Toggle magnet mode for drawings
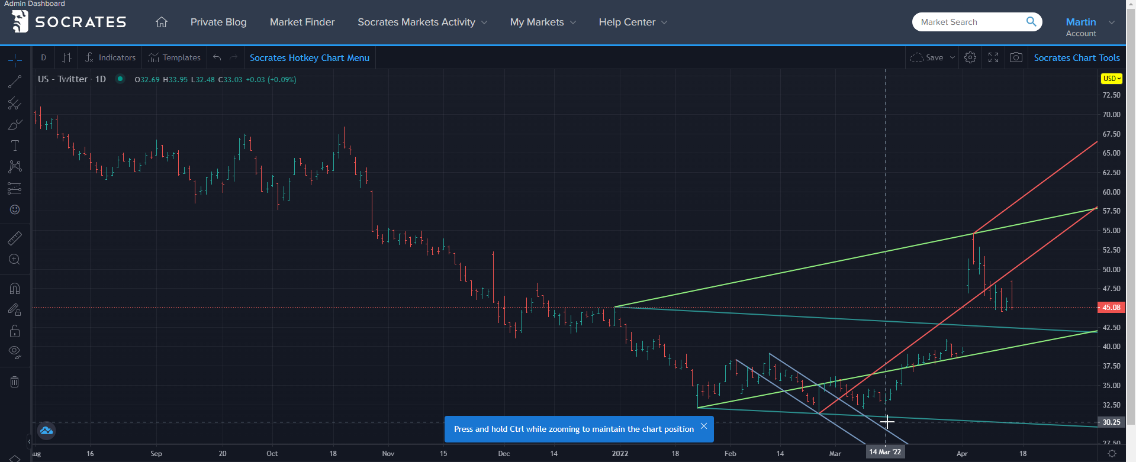The width and height of the screenshot is (1136, 462). [x=15, y=288]
